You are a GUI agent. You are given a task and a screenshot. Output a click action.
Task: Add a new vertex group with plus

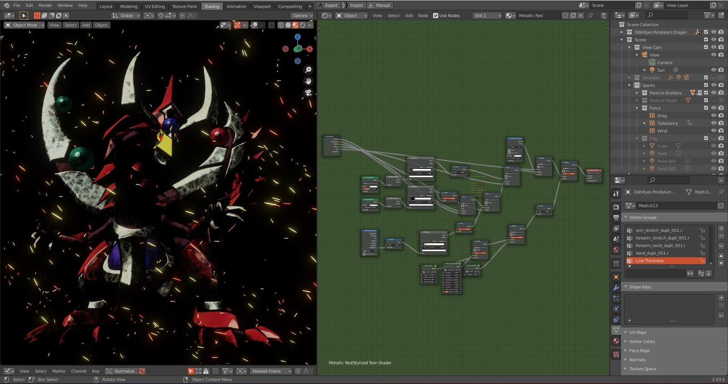point(721,229)
